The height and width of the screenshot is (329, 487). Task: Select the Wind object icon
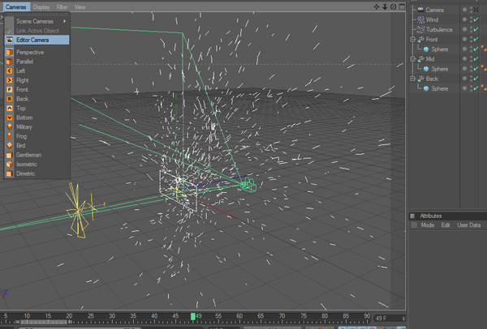(x=420, y=19)
